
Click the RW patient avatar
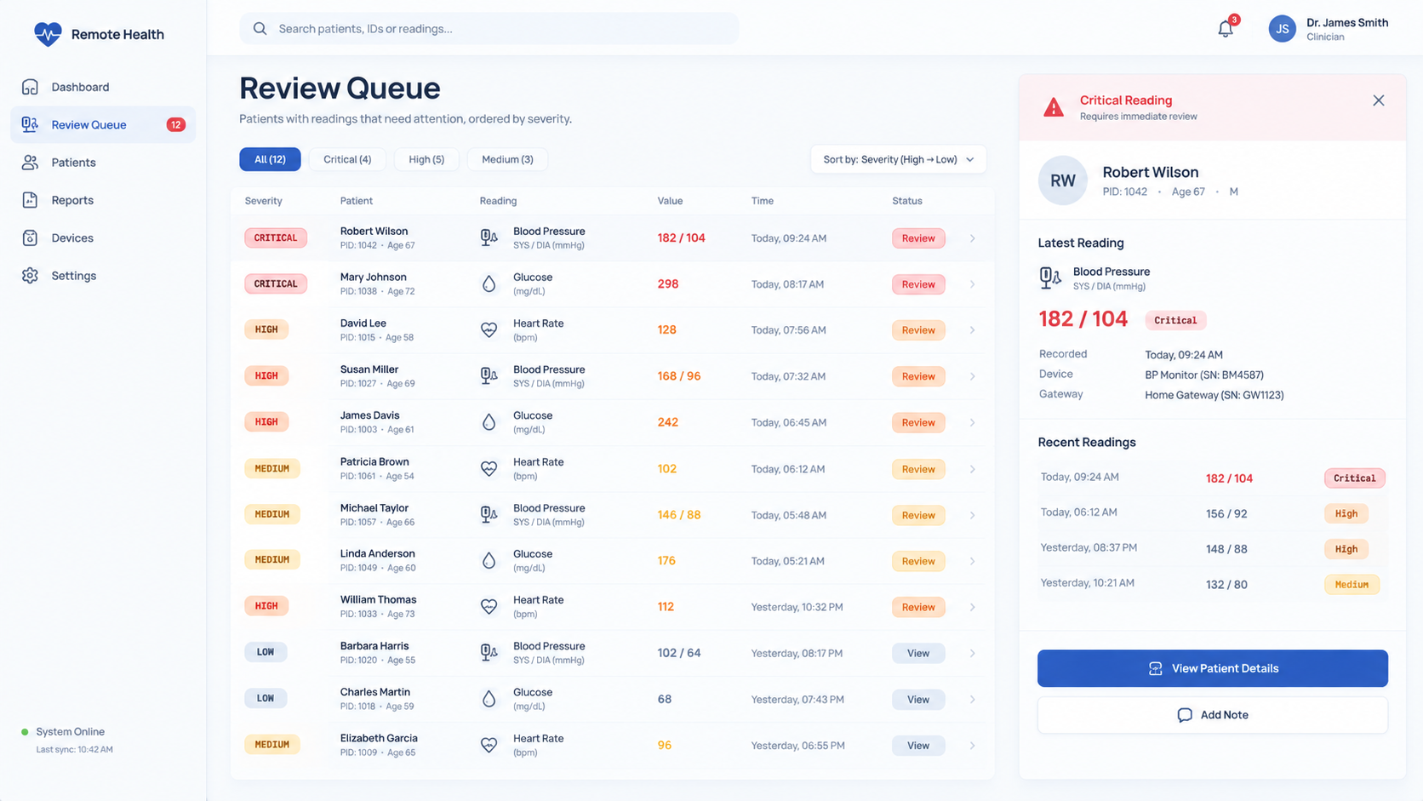click(1062, 180)
